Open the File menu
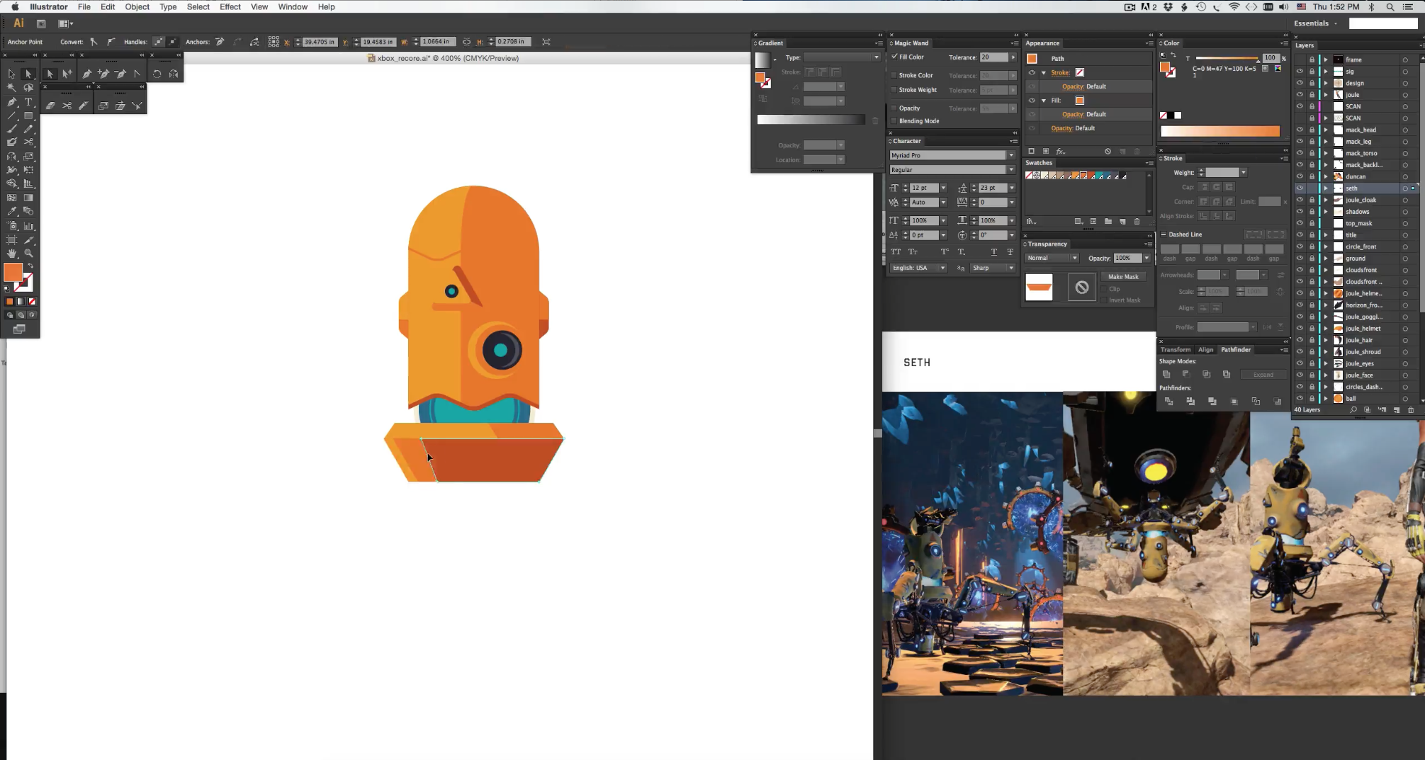Screen dimensions: 1425x760 coord(84,7)
